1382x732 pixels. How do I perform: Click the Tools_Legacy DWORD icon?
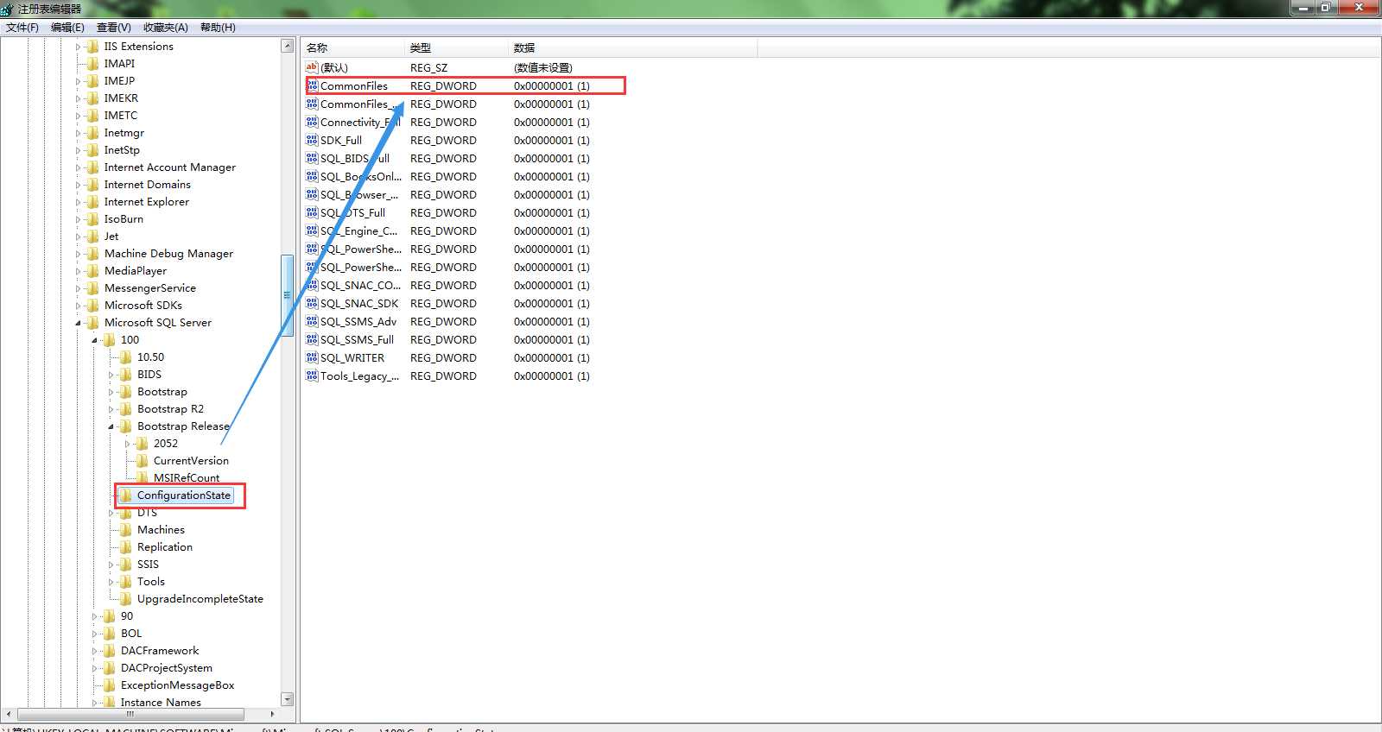[312, 375]
